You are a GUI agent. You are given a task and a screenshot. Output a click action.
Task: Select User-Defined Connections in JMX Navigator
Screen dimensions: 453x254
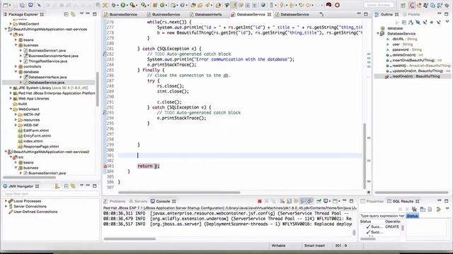click(x=35, y=212)
